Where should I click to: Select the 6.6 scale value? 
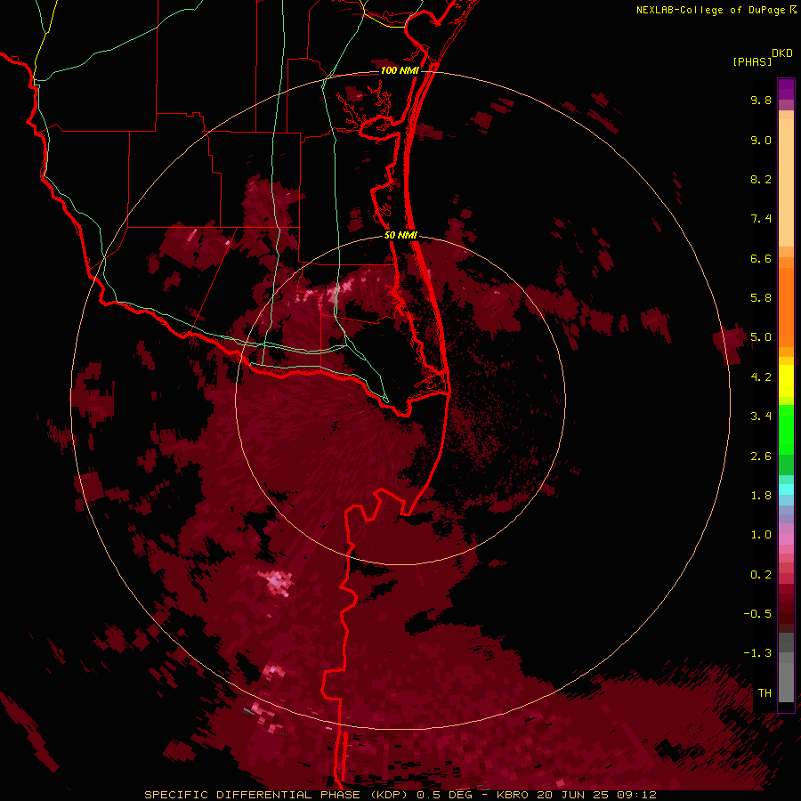click(761, 258)
